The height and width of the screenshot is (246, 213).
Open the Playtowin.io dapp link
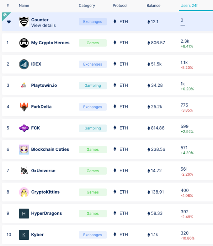(44, 85)
